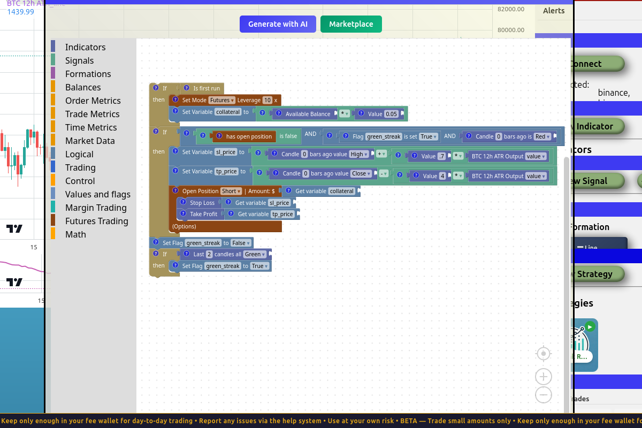
Task: Open help icon on Last 2 candles block
Action: 186,254
